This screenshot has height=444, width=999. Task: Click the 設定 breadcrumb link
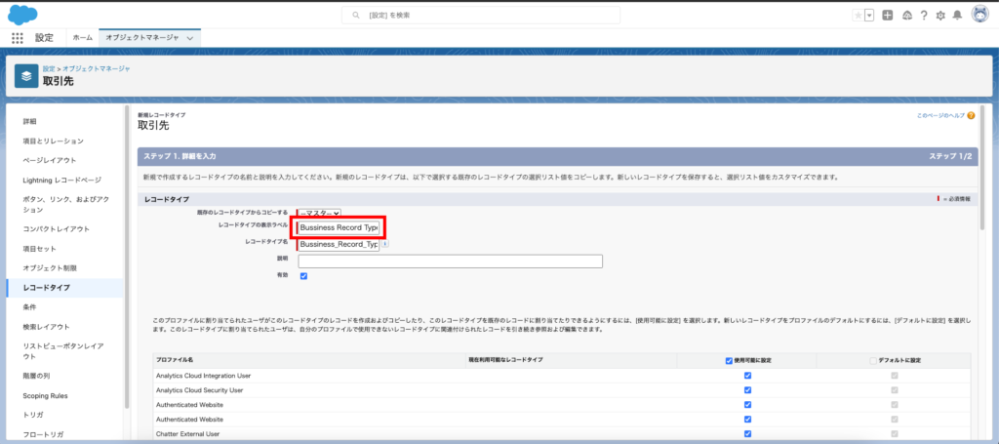pos(49,69)
